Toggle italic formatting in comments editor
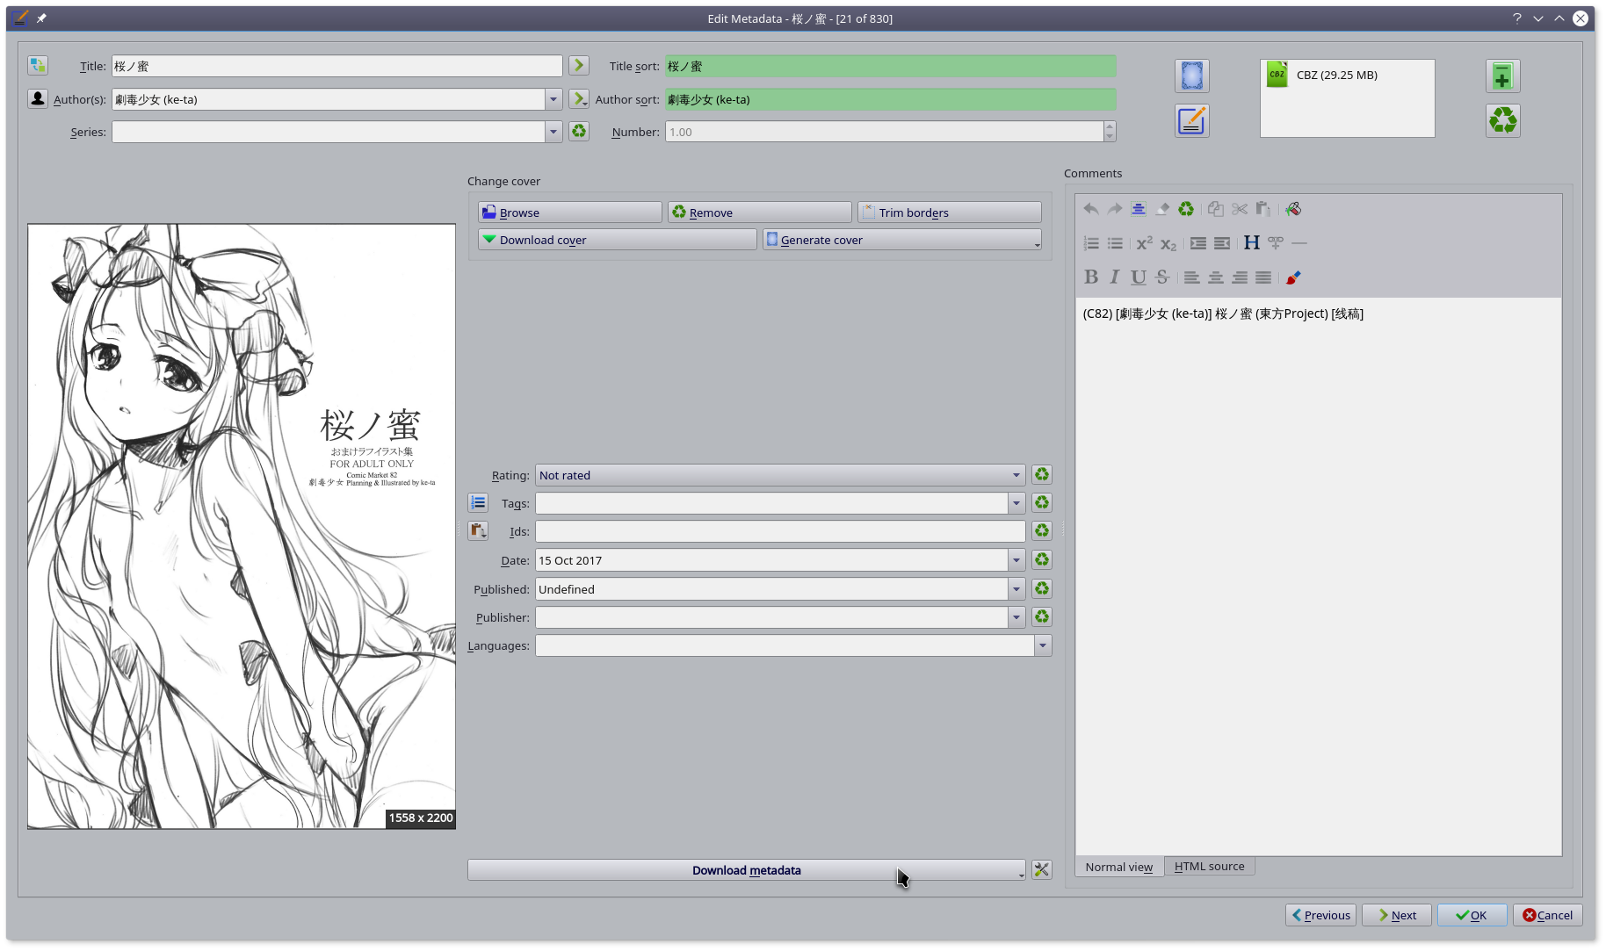Screen dimensions: 1606x951 click(1114, 277)
